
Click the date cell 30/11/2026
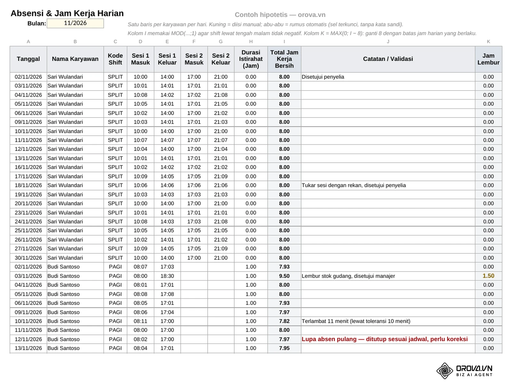tap(28, 258)
